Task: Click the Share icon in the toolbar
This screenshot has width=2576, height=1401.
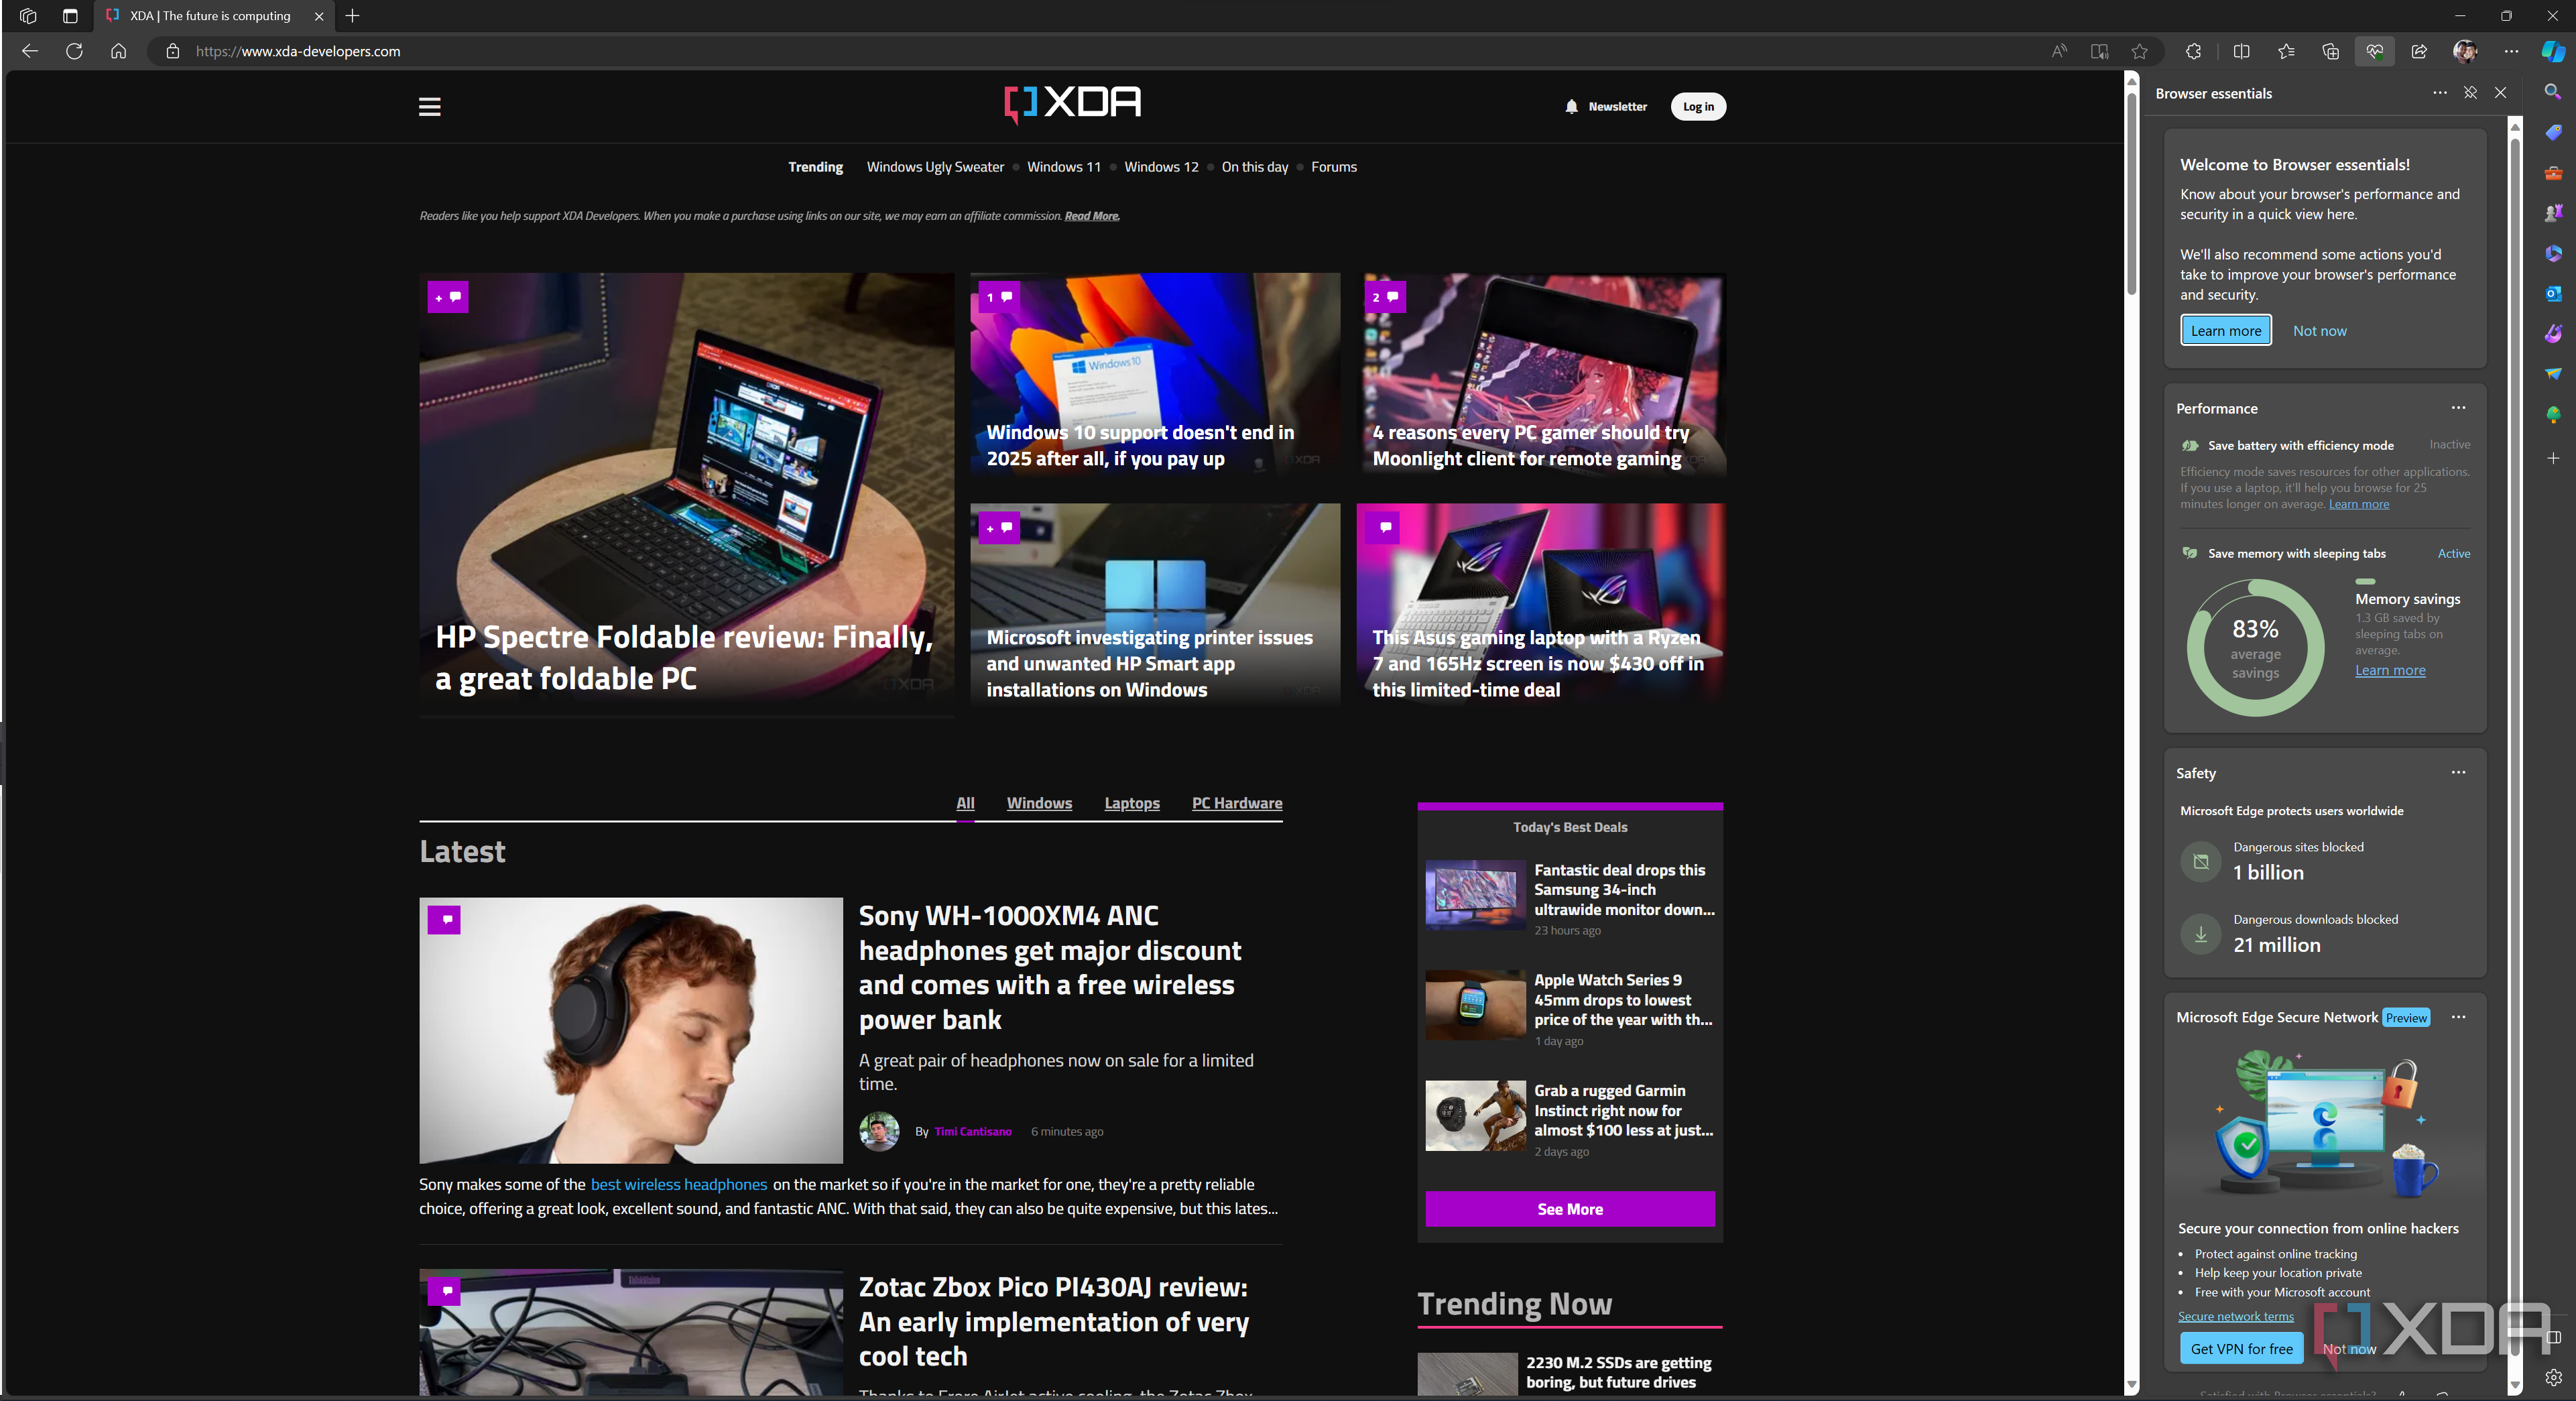Action: [2419, 51]
